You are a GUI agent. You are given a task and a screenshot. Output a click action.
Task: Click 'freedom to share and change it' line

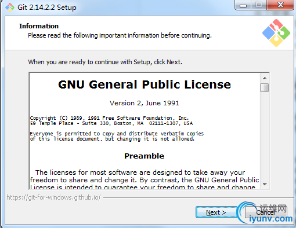145,180
